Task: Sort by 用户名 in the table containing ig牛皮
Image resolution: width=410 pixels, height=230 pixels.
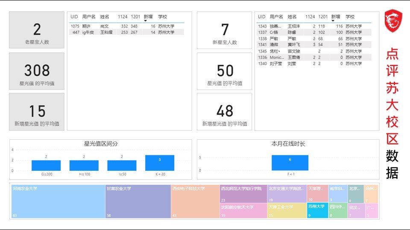Action: (x=89, y=17)
